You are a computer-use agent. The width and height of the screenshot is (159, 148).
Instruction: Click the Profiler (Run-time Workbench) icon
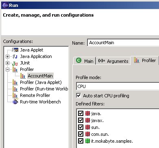[15, 89]
